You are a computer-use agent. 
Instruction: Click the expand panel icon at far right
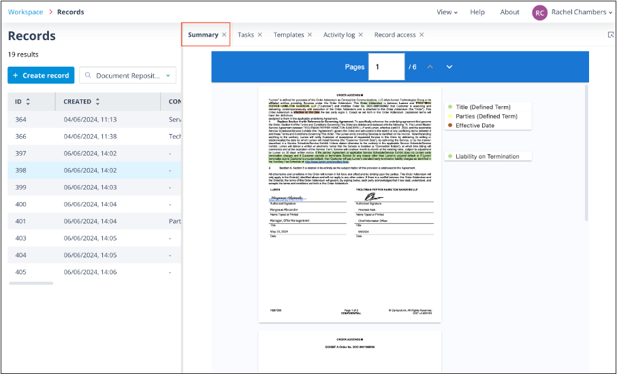click(x=611, y=35)
